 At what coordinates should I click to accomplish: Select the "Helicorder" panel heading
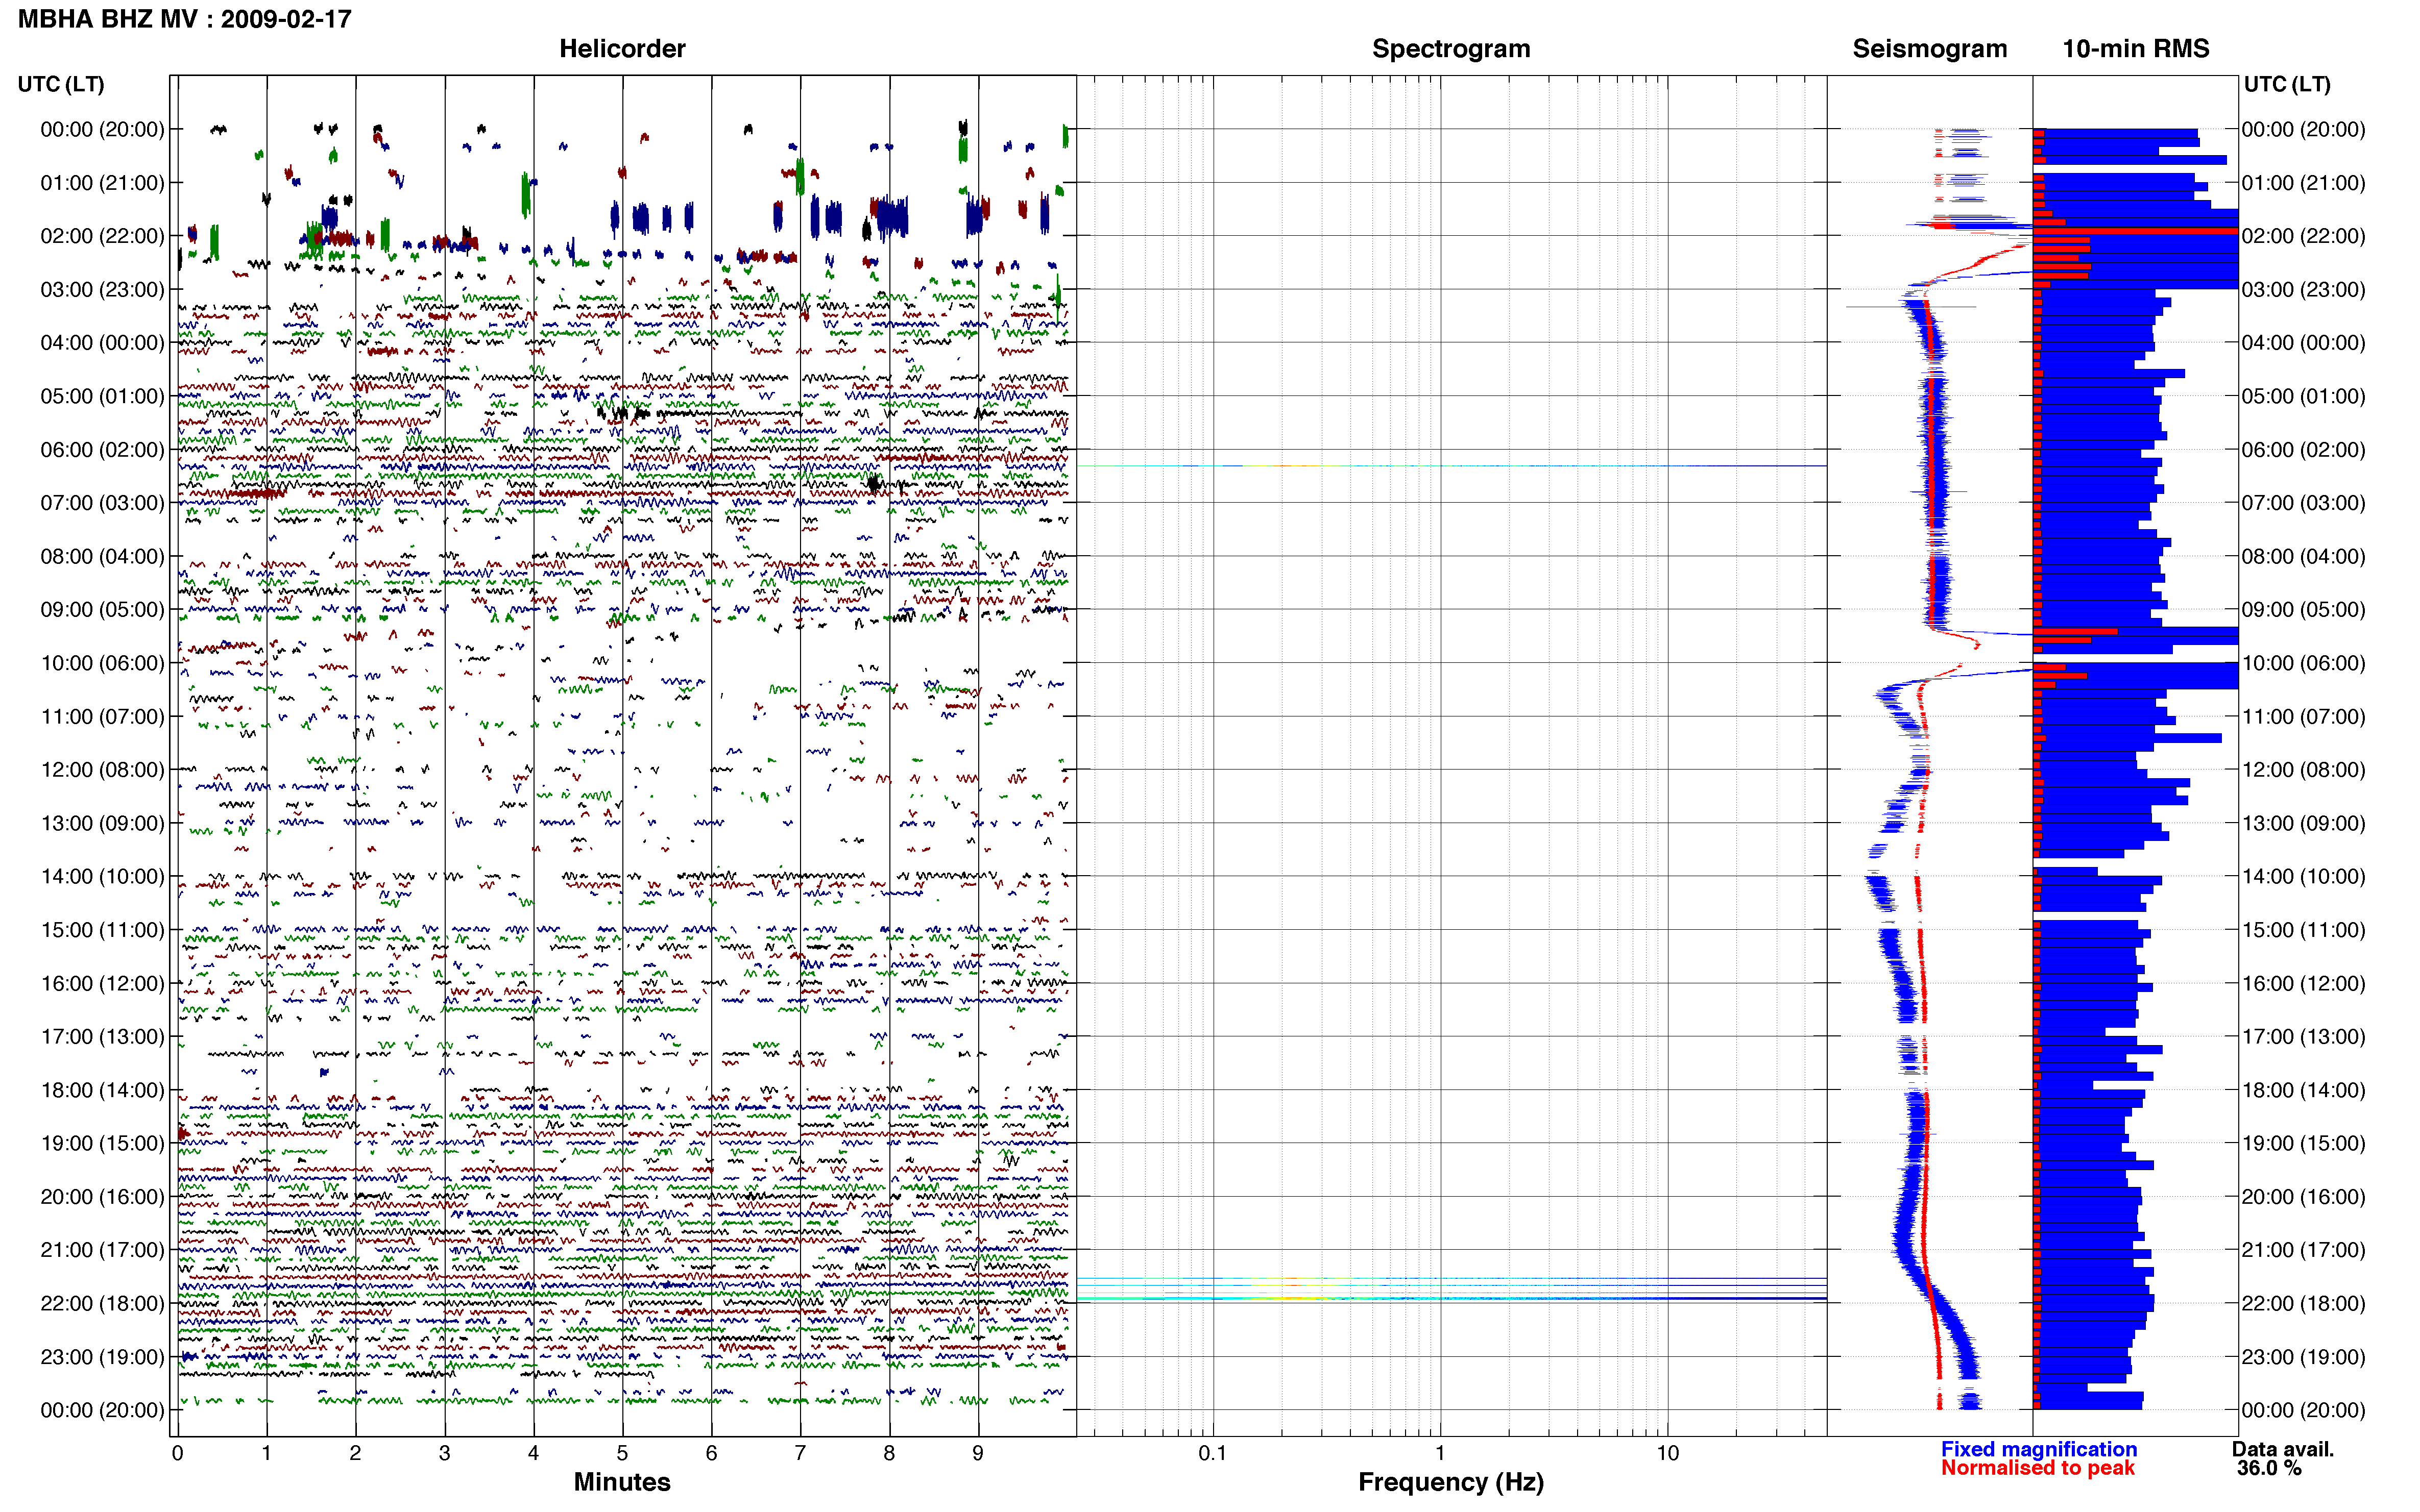(x=622, y=49)
